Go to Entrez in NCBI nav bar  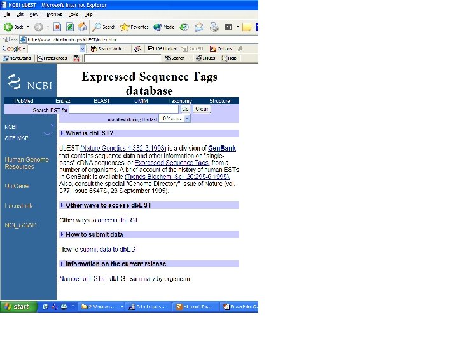click(63, 101)
